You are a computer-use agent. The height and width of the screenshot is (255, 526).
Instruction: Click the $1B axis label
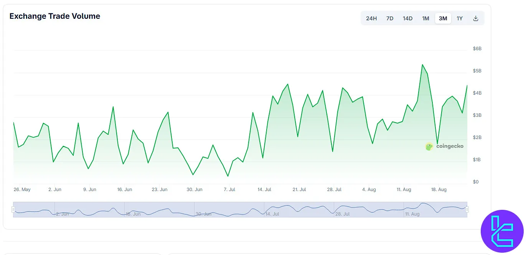(477, 159)
